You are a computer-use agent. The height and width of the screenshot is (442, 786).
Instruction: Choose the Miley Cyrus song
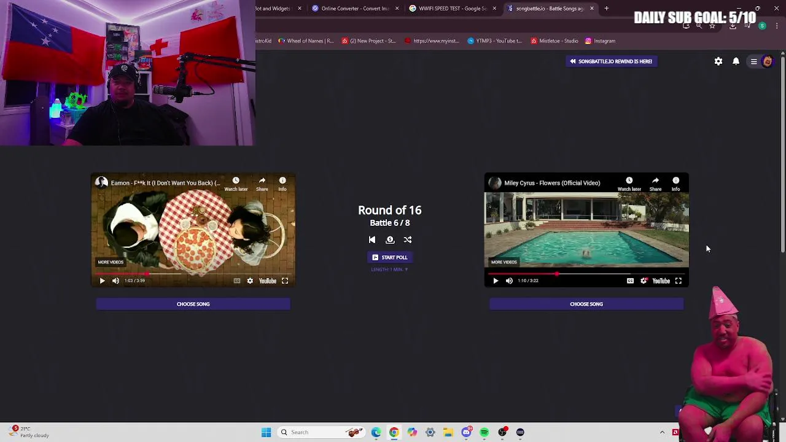(x=586, y=304)
